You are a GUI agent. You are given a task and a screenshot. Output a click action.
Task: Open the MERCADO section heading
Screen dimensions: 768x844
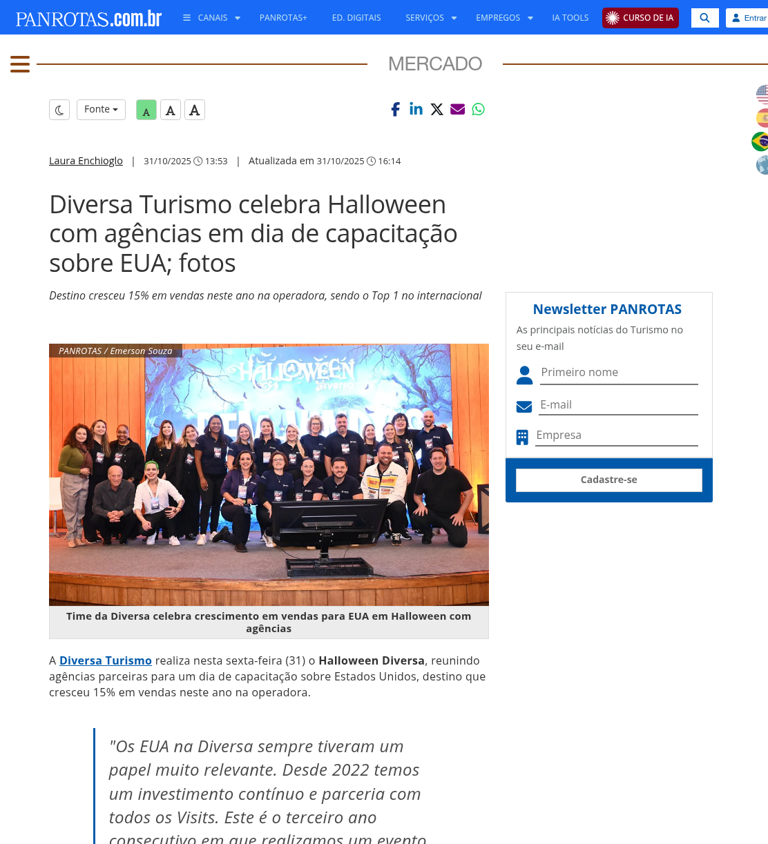click(435, 63)
